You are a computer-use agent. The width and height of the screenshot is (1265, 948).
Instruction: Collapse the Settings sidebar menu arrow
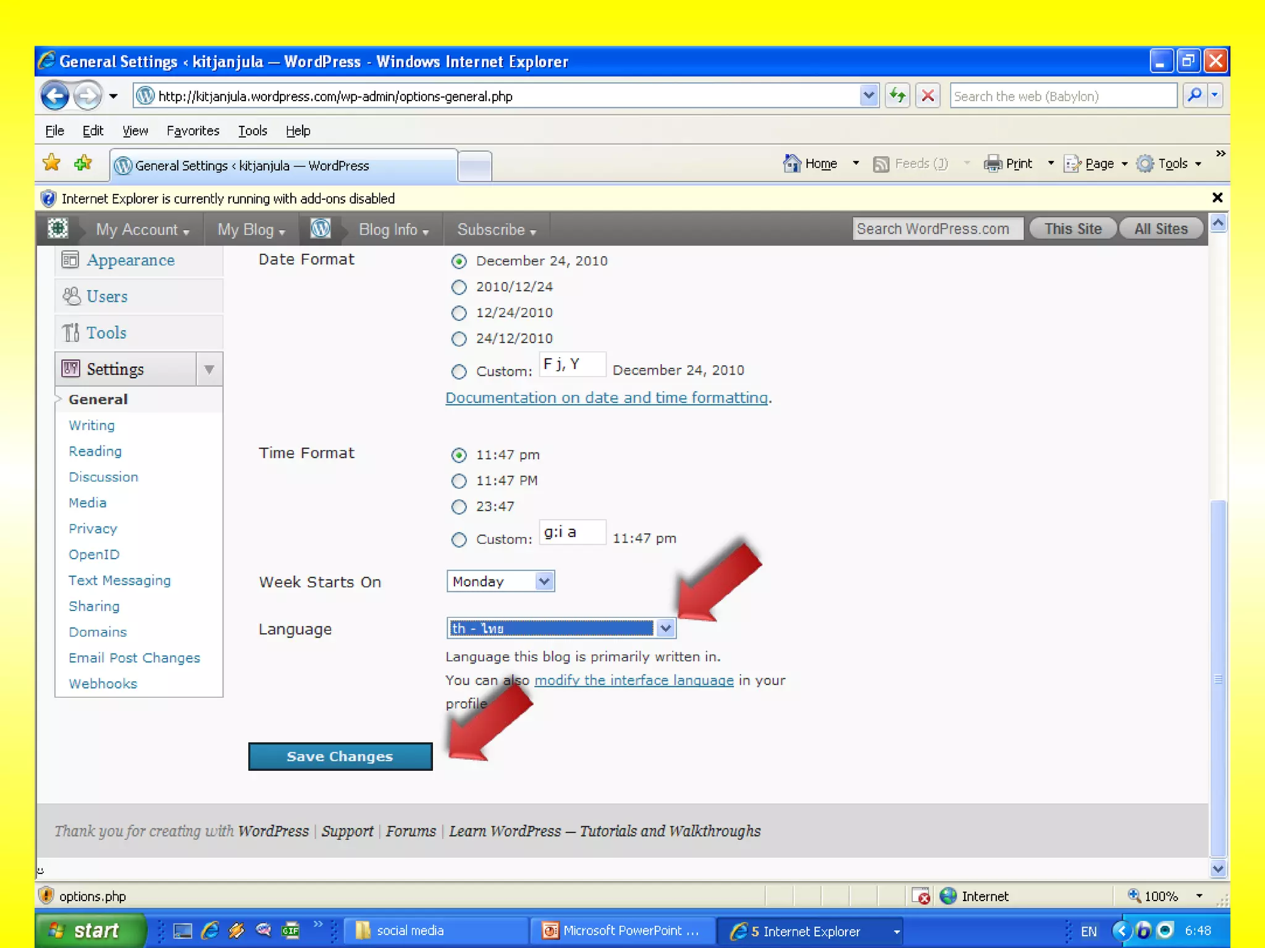(209, 369)
